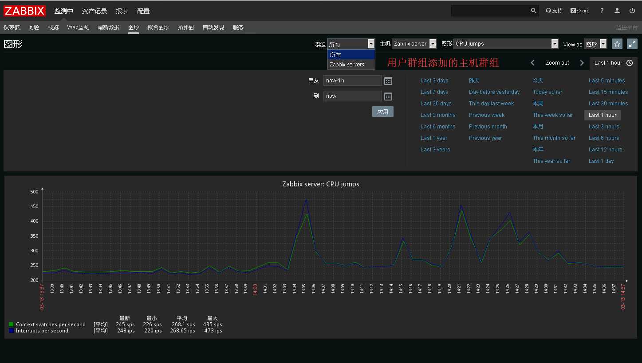Select Previous week range

tap(487, 115)
